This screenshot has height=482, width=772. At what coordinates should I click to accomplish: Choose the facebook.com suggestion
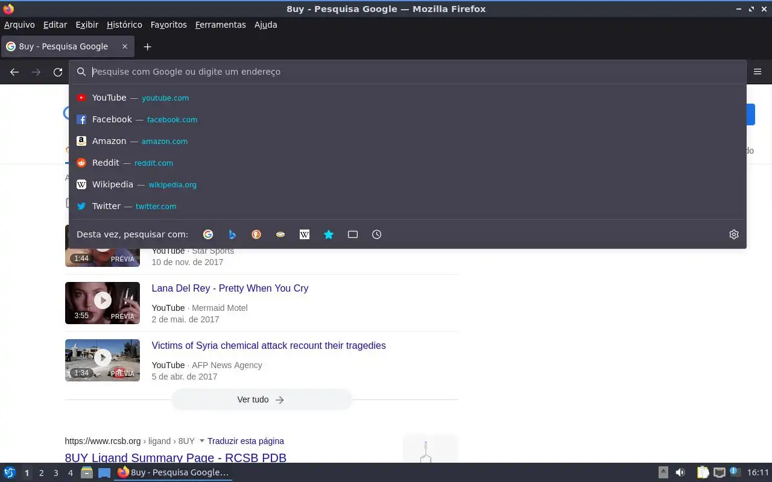pos(408,119)
